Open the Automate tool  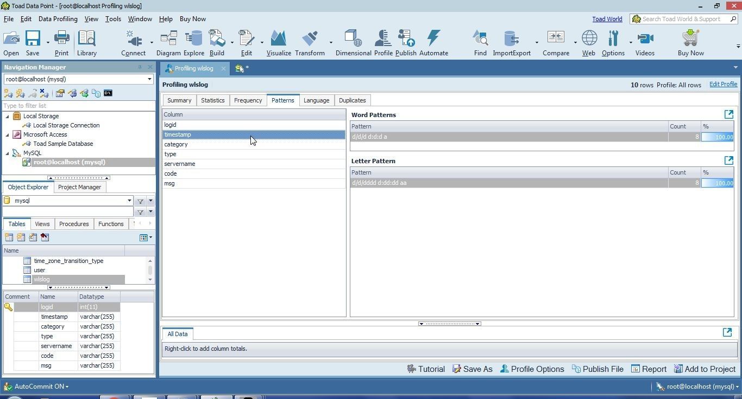tap(433, 43)
